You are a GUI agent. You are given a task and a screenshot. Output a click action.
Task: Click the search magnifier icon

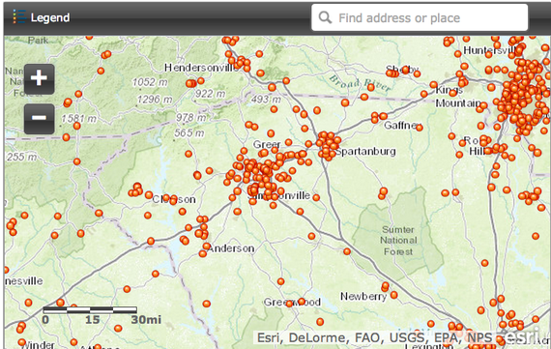[x=325, y=17]
